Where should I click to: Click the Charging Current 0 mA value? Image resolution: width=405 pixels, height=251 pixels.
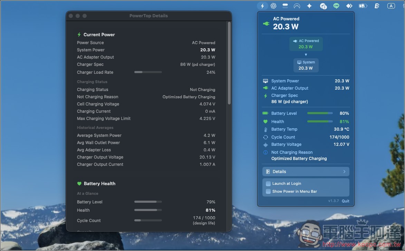(x=210, y=111)
